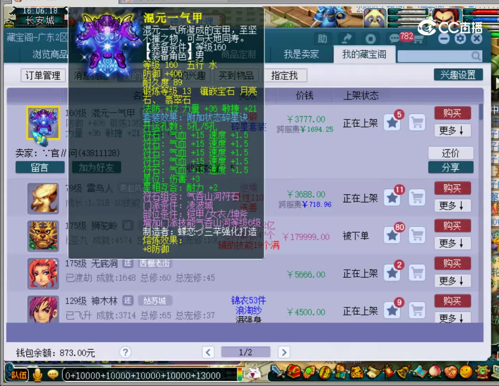
Task: Click the 1/2 page number field
Action: coord(246,352)
